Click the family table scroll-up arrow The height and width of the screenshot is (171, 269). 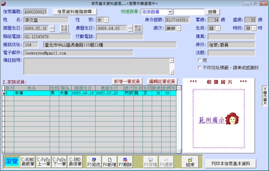179,88
